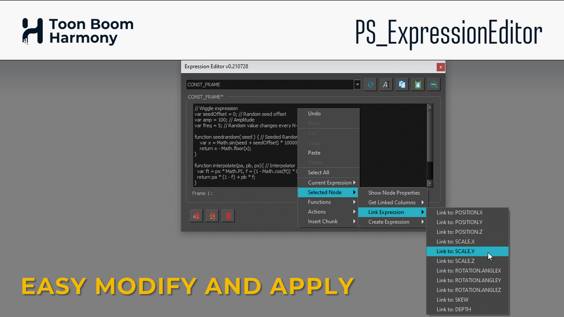Viewport: 564px width, 317px height.
Task: Expand the Selected Node submenu
Action: (x=328, y=192)
